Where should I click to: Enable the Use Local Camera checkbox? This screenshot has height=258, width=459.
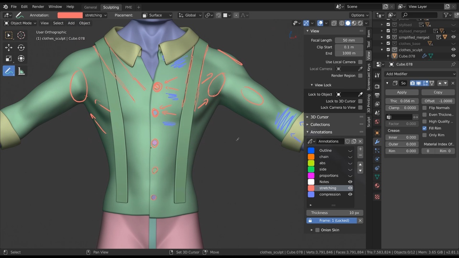360,62
